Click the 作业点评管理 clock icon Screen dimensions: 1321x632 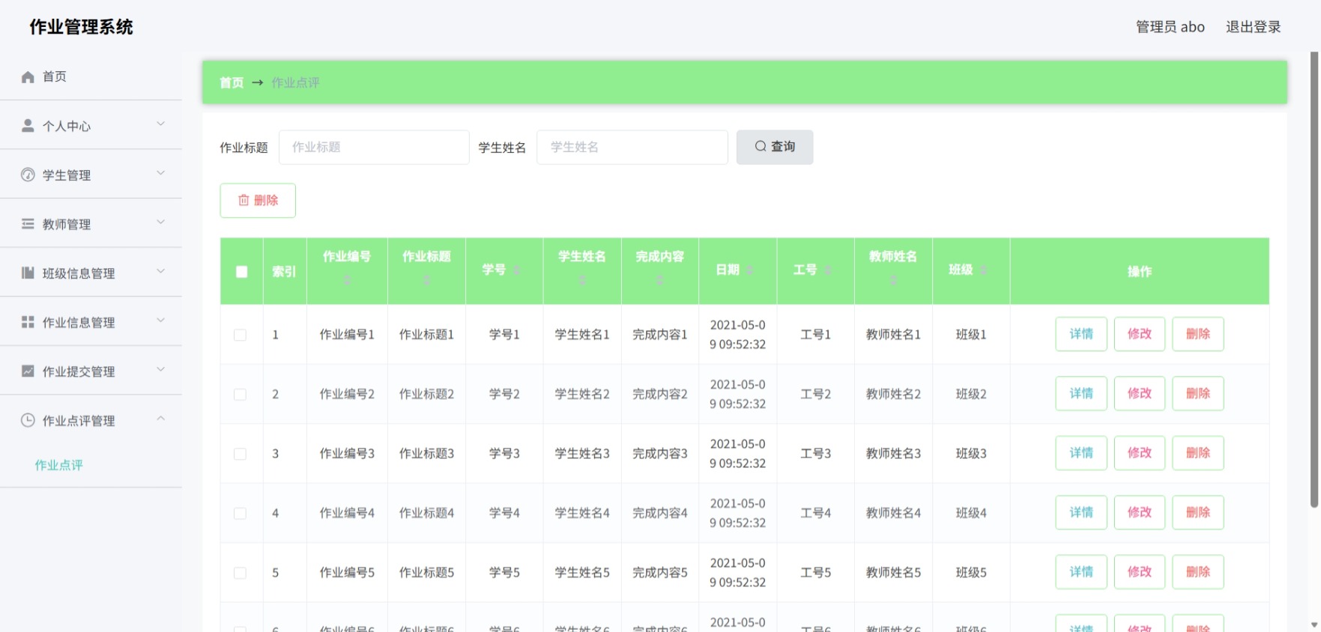pyautogui.click(x=28, y=420)
